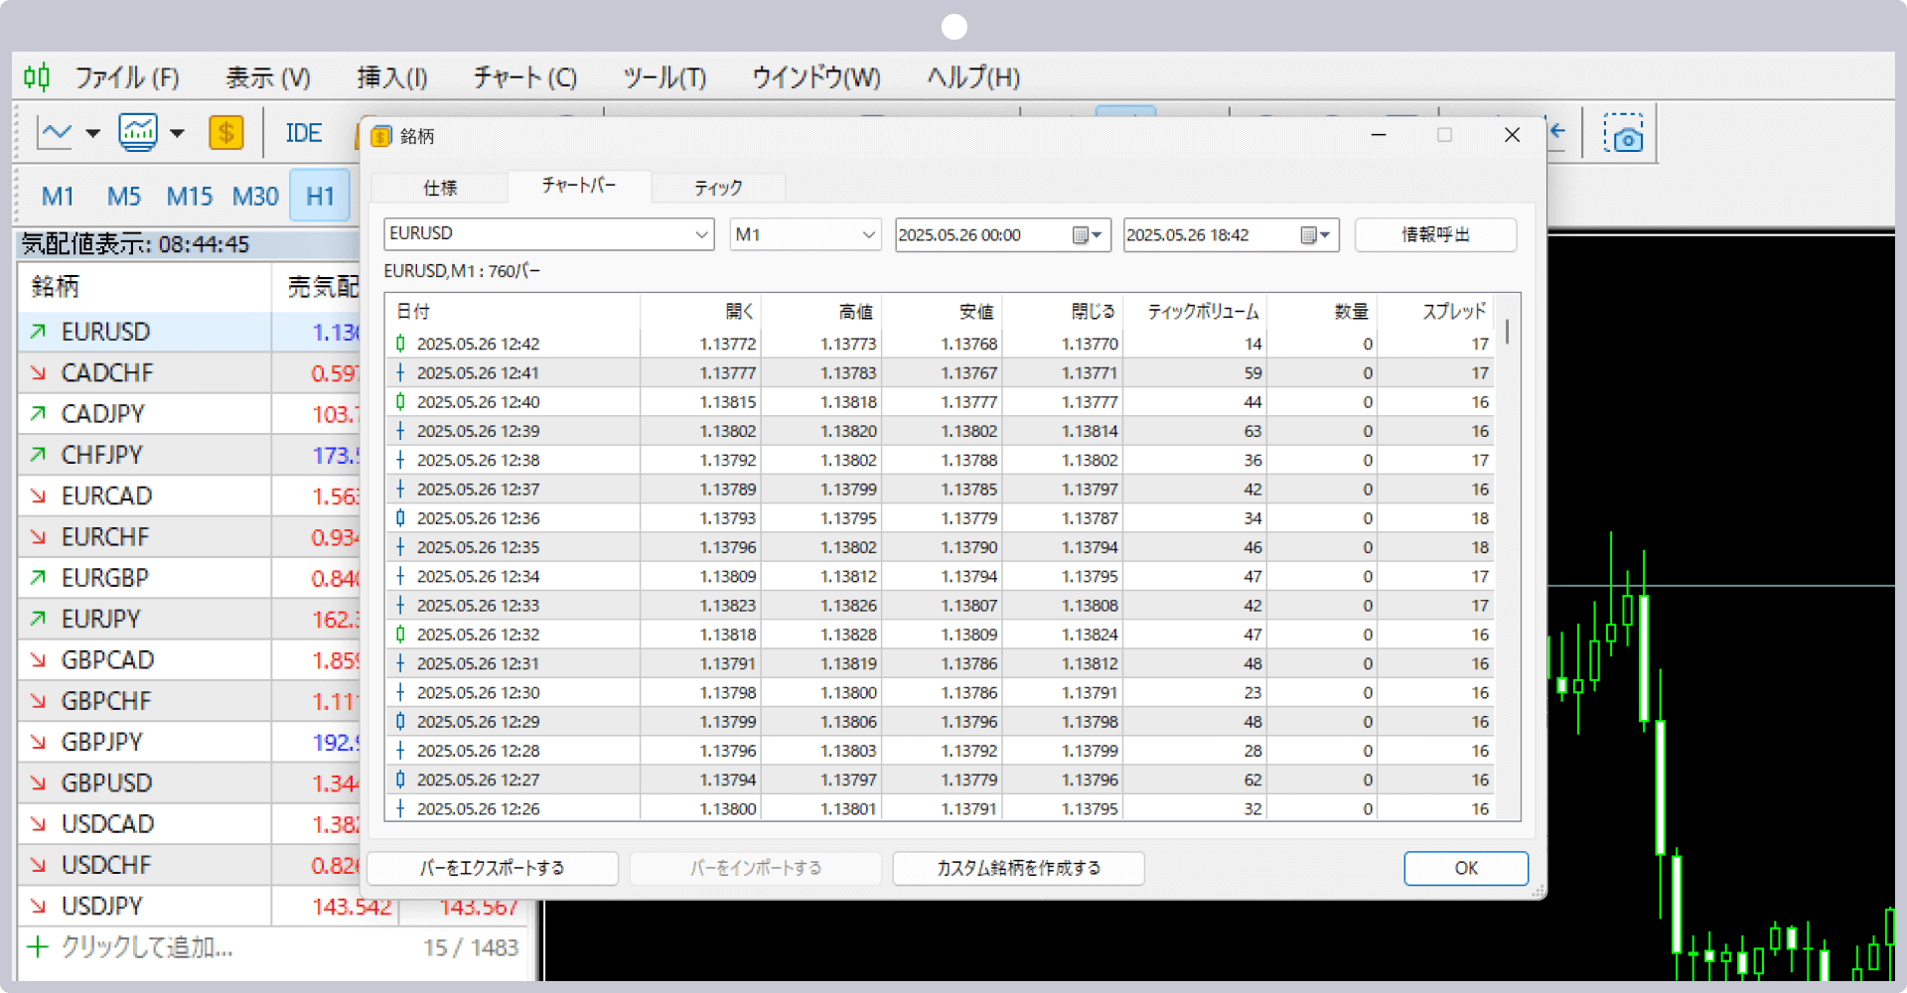Viewport: 1907px width, 993px height.
Task: Click the gold dollar trading icon
Action: point(226,133)
